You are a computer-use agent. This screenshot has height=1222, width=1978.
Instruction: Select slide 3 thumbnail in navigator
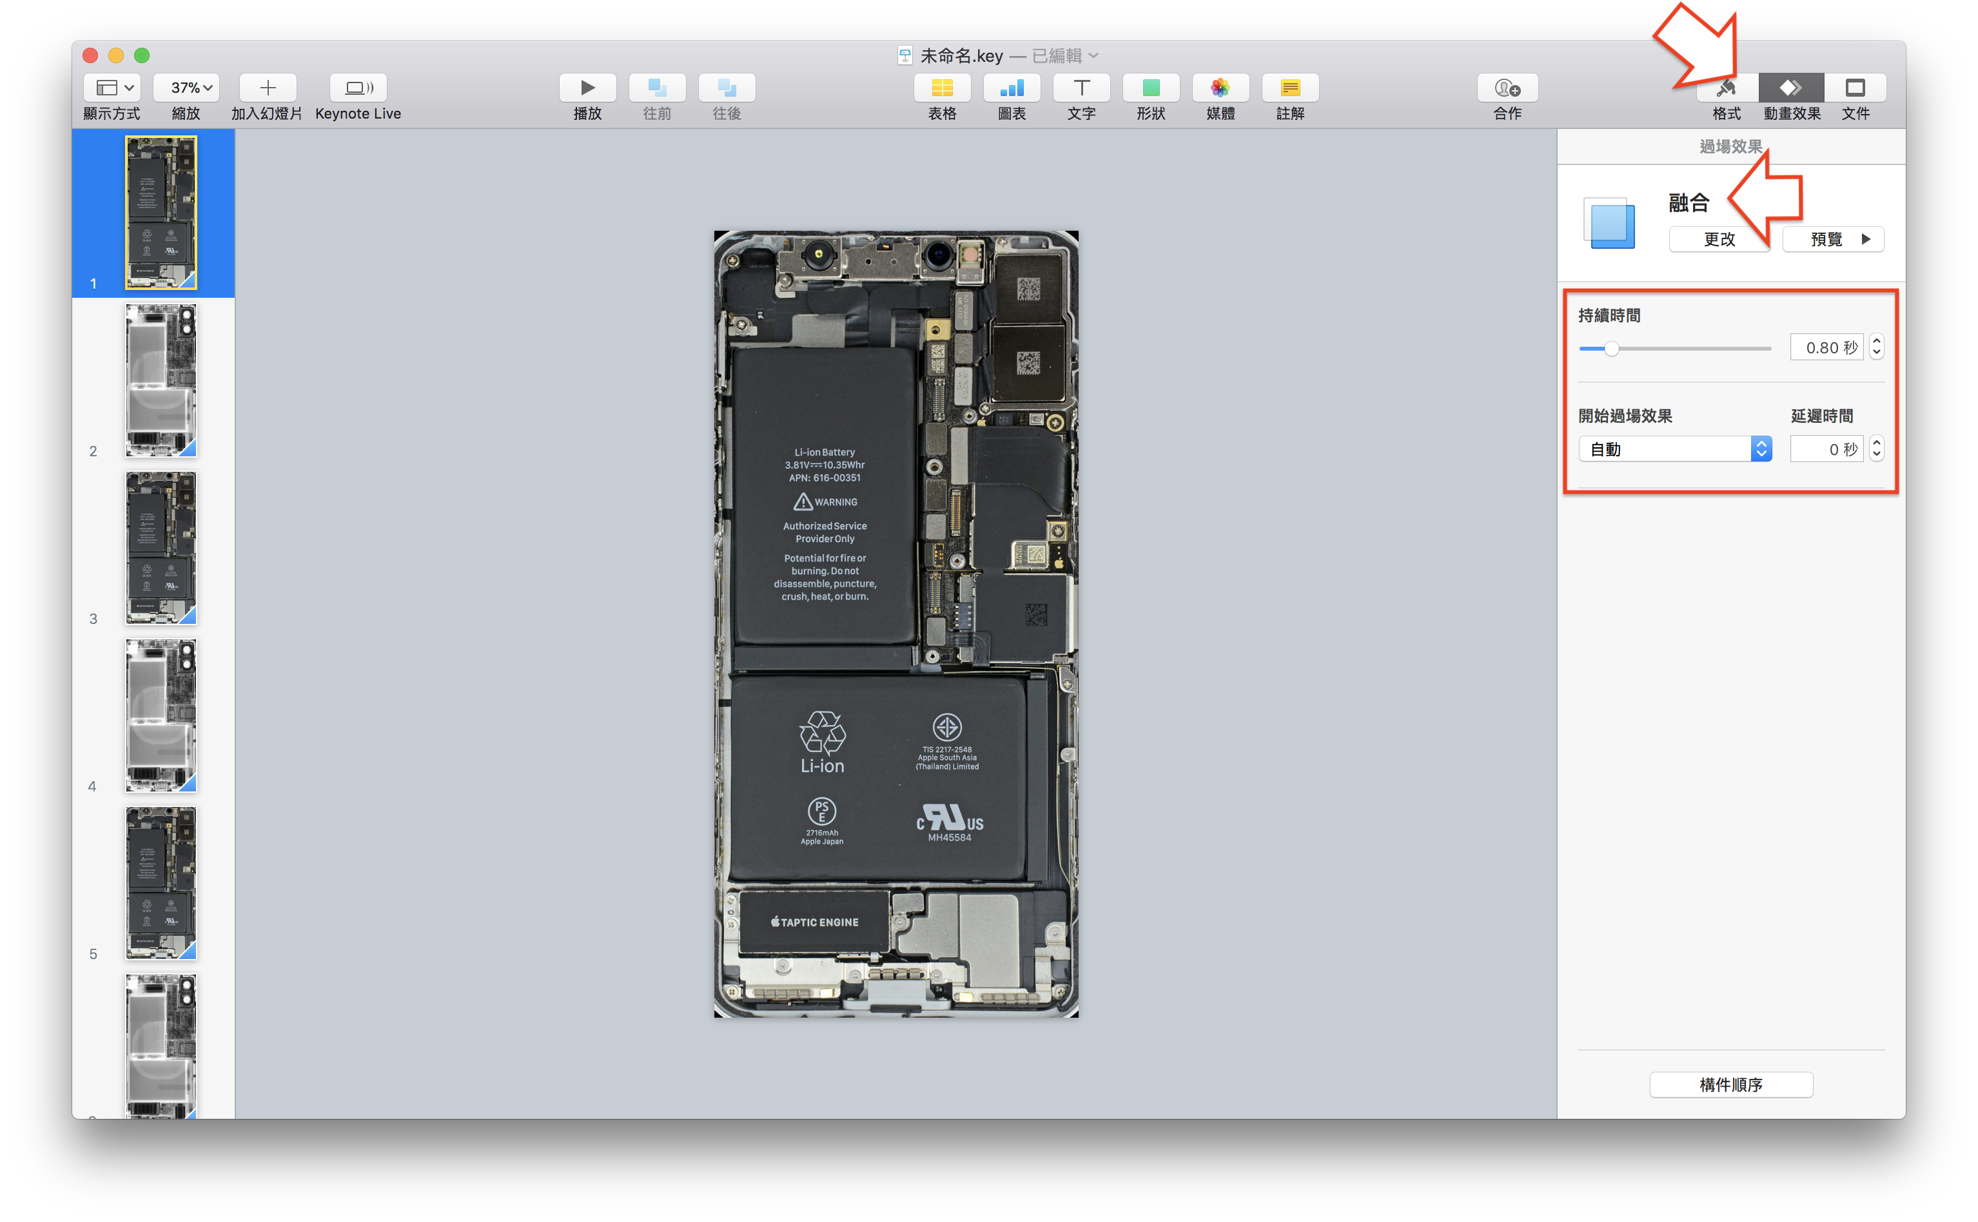click(161, 548)
